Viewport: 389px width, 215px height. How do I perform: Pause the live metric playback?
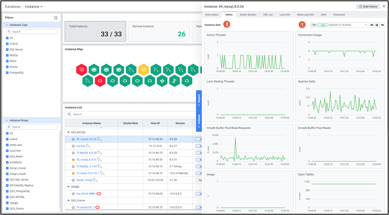click(377, 25)
